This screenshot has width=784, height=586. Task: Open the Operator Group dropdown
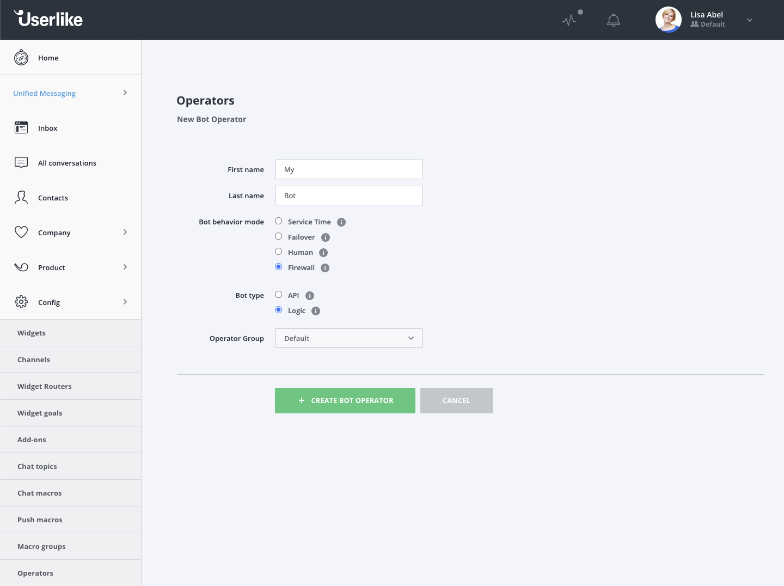coord(348,338)
